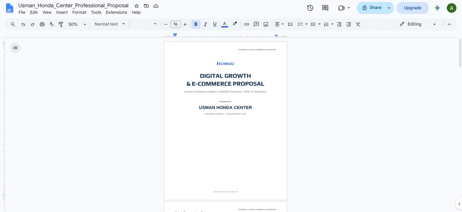Open Normal text style dropdown

pos(110,24)
